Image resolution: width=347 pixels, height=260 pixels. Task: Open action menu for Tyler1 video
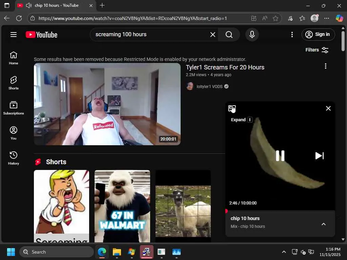(x=326, y=66)
